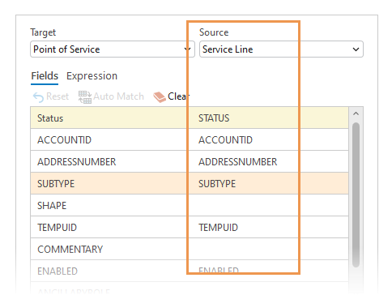Select the ACCOUNTID target field cell
This screenshot has width=392, height=295.
click(x=109, y=139)
